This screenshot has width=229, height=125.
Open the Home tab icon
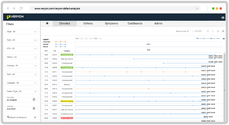click(47, 23)
